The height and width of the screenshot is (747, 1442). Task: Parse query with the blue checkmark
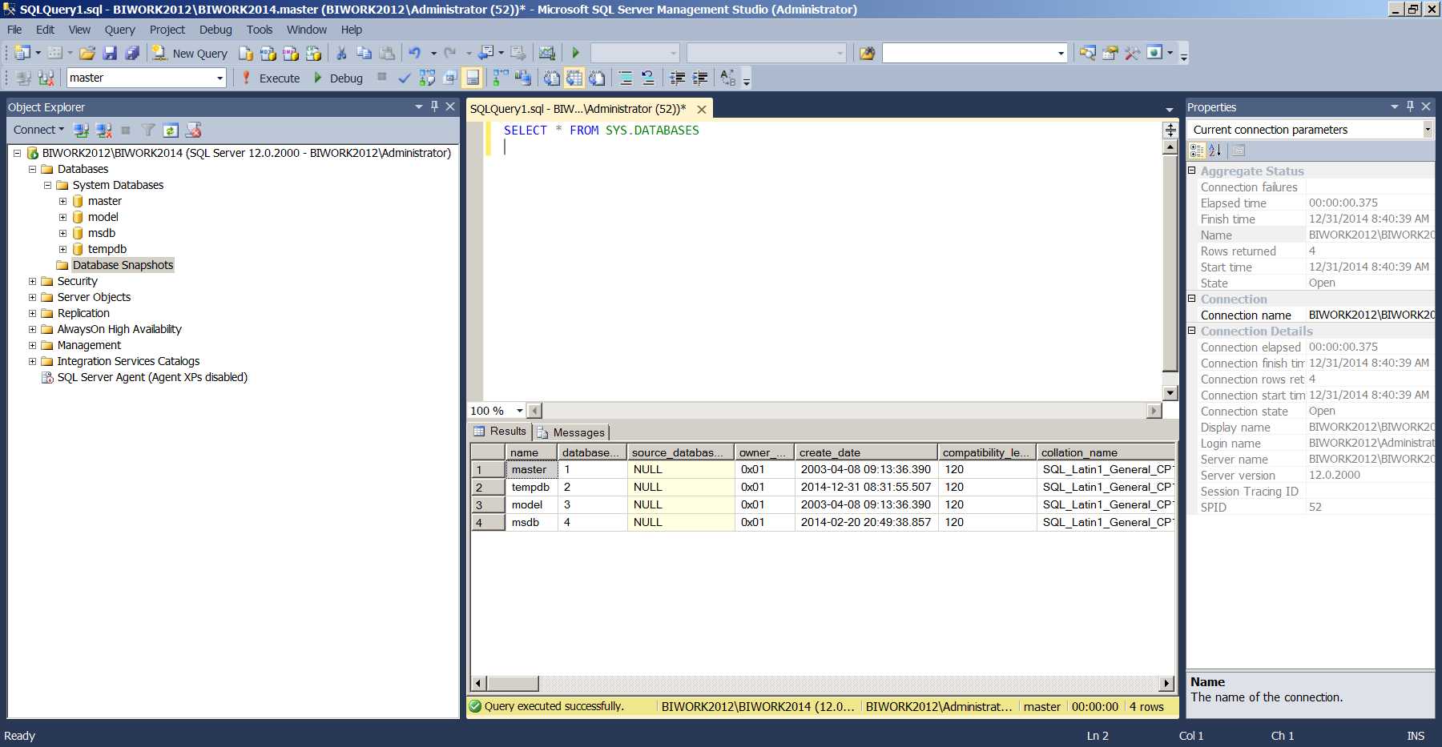404,78
